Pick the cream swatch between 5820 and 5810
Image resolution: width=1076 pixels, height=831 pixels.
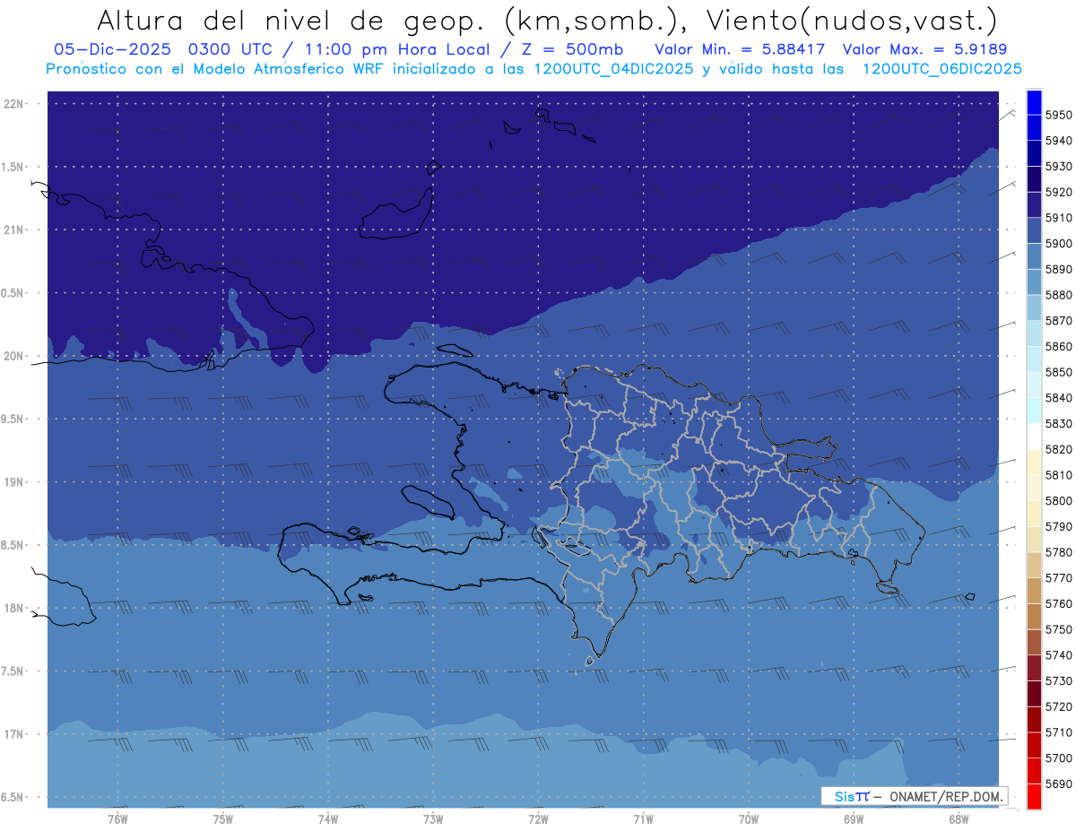(x=1034, y=462)
